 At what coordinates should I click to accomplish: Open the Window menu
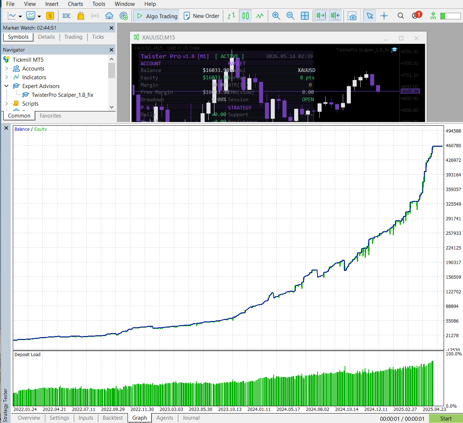(x=125, y=4)
